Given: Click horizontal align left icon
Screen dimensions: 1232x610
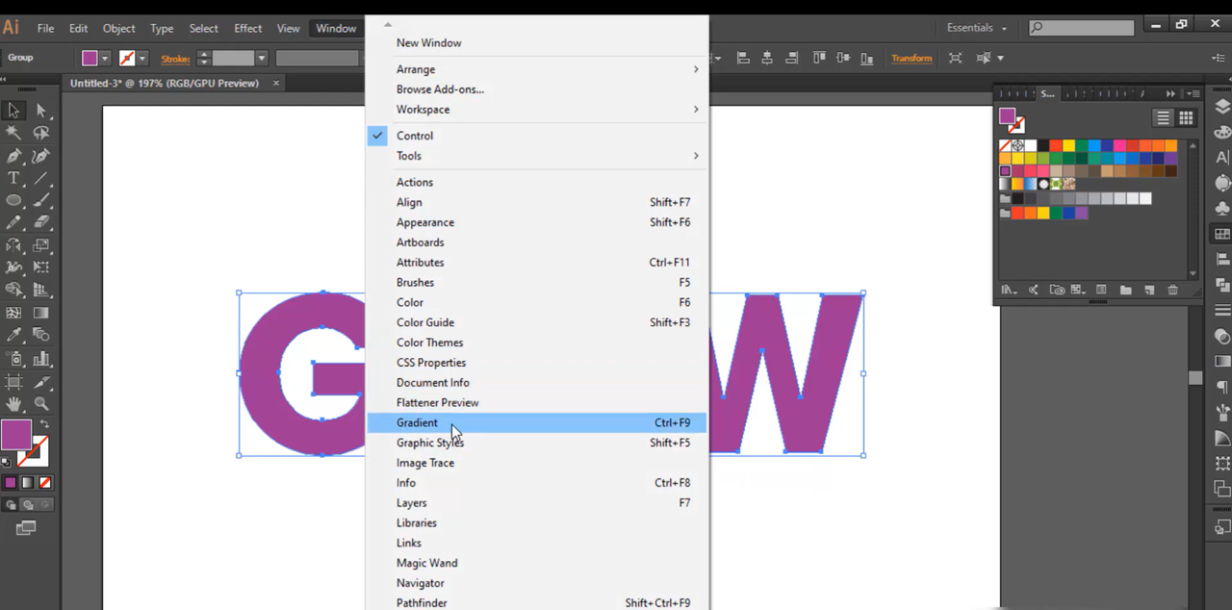Looking at the screenshot, I should point(743,58).
